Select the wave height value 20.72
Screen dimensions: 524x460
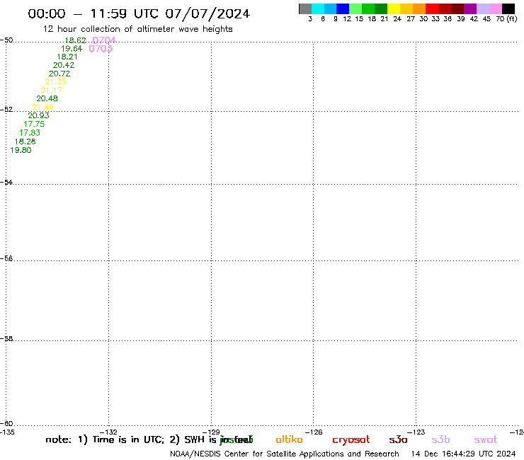click(59, 74)
